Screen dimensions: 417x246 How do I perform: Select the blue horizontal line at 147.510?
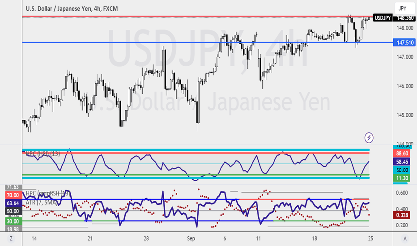(x=208, y=42)
